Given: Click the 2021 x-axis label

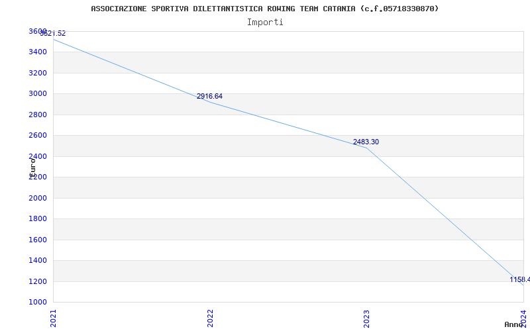Looking at the screenshot, I should pyautogui.click(x=53, y=318).
